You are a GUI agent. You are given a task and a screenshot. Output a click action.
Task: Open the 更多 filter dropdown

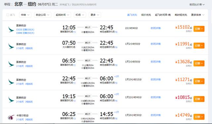[95, 15]
